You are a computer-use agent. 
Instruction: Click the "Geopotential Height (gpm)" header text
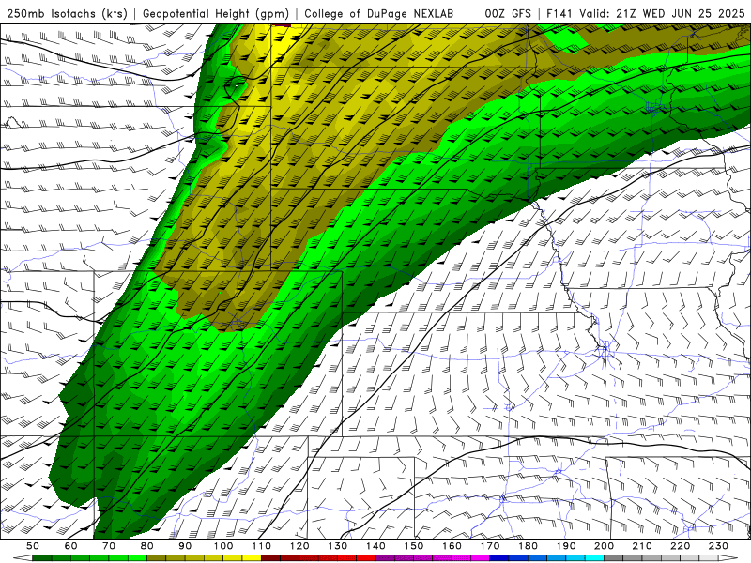coord(216,13)
